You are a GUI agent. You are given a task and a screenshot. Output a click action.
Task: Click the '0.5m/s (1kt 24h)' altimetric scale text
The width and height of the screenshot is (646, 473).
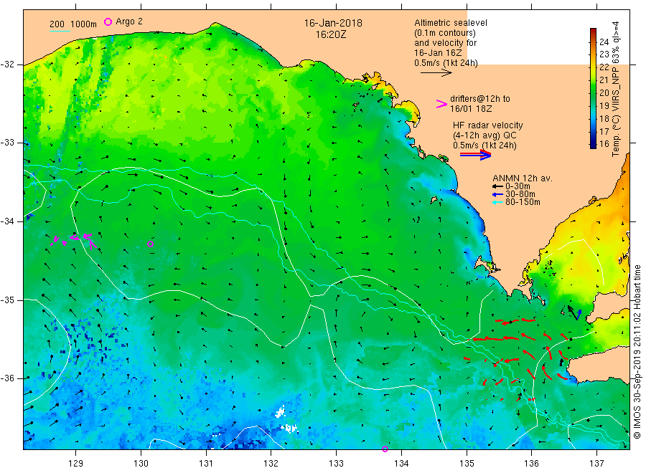(446, 63)
